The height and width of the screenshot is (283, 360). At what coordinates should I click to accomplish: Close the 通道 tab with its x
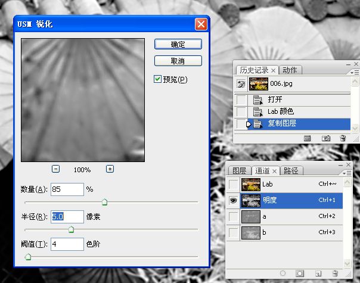click(274, 171)
